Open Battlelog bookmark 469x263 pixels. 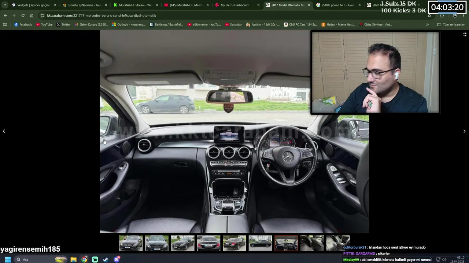click(166, 24)
